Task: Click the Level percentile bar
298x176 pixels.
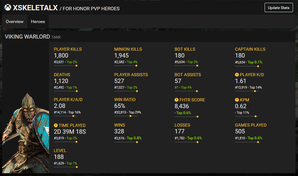Action: (x=66, y=167)
